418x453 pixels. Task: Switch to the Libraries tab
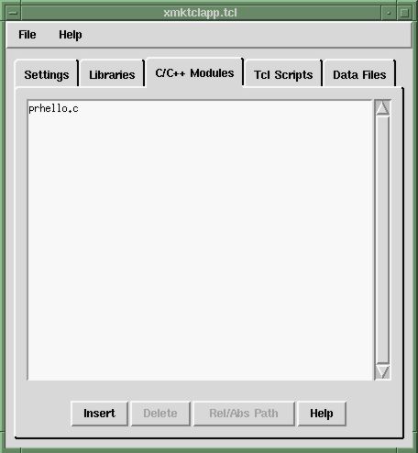pos(112,74)
